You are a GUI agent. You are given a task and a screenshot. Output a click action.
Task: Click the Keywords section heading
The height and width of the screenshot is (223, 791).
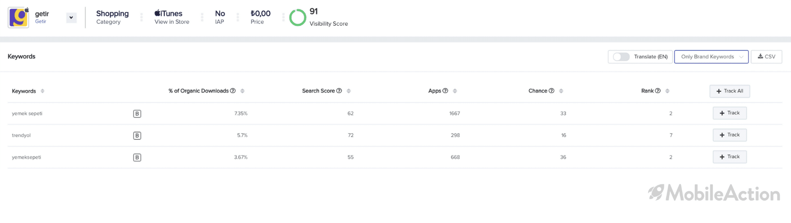(x=22, y=57)
